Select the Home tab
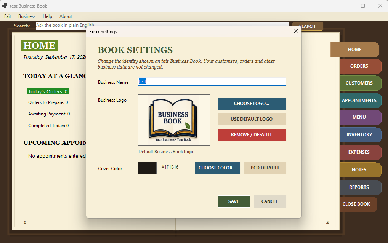 coord(354,50)
